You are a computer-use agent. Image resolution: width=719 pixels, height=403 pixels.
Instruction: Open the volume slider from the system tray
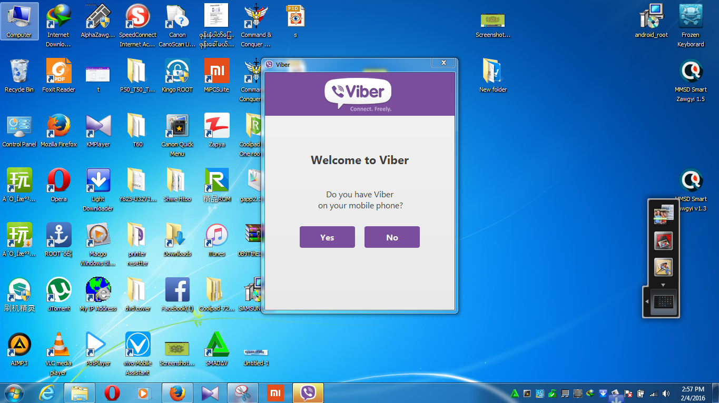[666, 393]
